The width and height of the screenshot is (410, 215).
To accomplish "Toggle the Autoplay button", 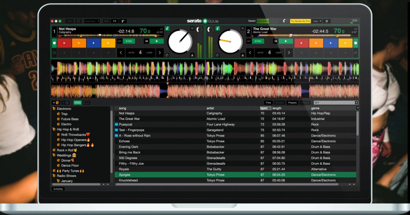I will [58, 189].
